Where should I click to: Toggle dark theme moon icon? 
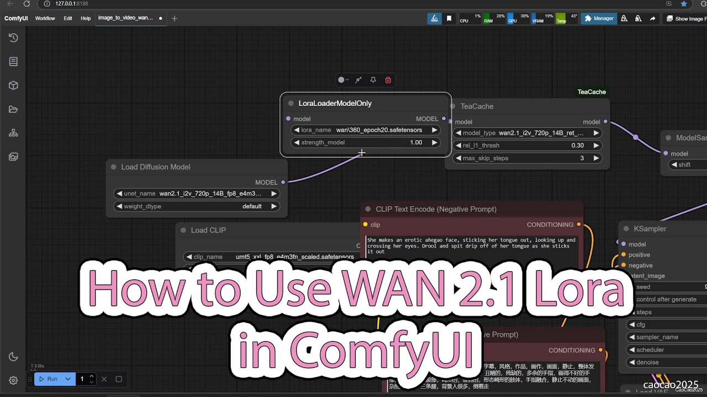13,357
